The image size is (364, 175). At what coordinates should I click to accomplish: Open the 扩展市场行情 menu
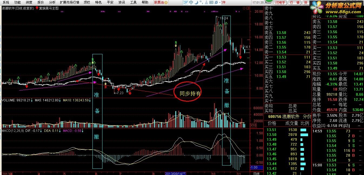[69, 2]
